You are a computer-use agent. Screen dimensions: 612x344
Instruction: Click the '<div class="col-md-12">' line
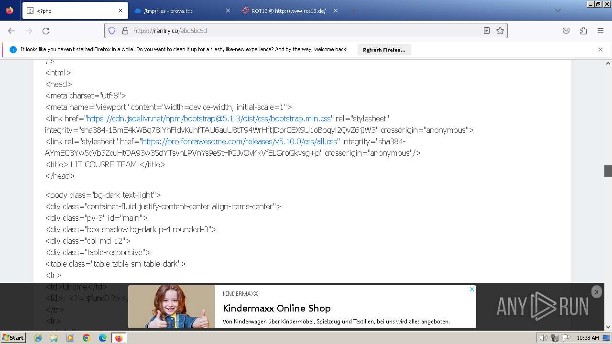pyautogui.click(x=88, y=241)
